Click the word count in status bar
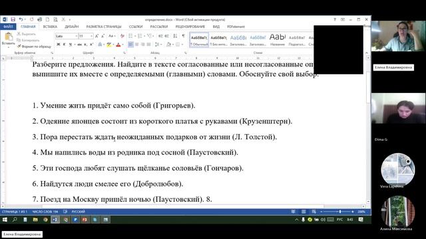The width and height of the screenshot is (426, 239). (x=45, y=212)
